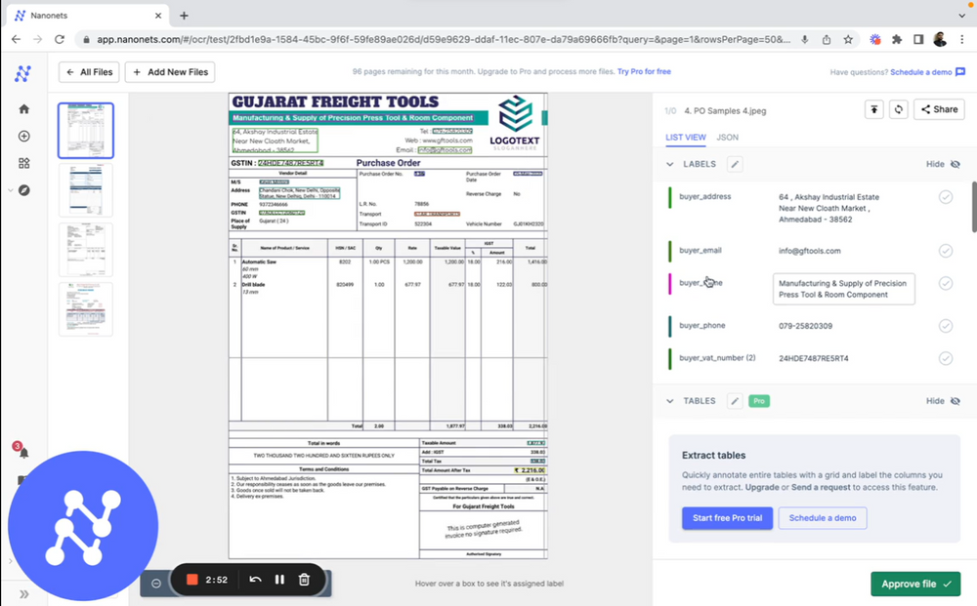Click the approval checkmark beside buyer_email
The width and height of the screenshot is (977, 606).
point(945,250)
